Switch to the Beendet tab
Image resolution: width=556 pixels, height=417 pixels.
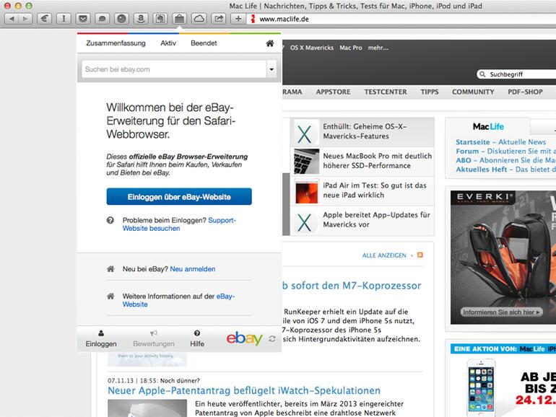click(x=204, y=43)
